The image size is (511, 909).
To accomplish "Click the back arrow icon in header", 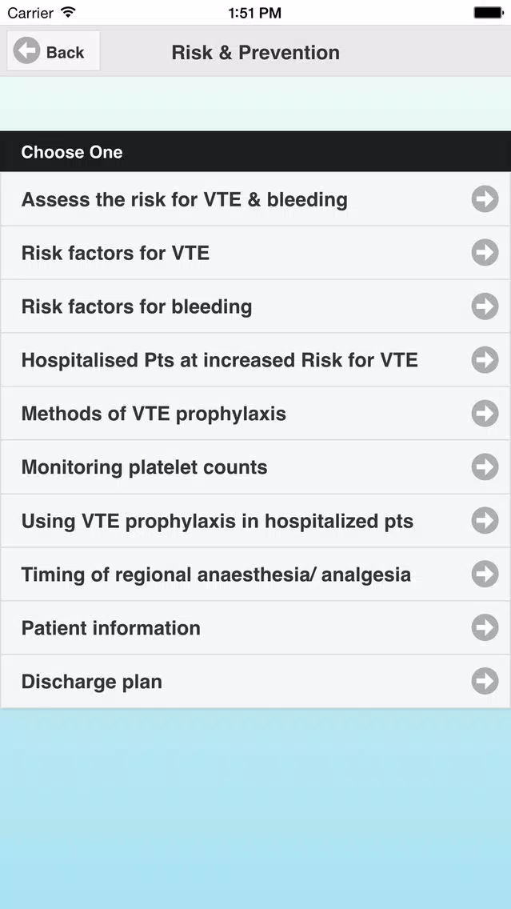I will (x=26, y=51).
